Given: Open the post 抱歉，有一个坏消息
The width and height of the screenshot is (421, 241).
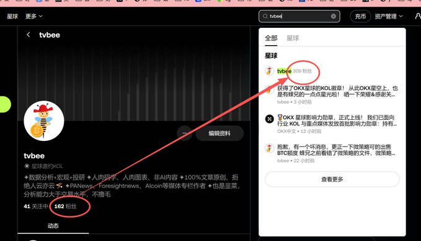Looking at the screenshot, I should (336, 150).
